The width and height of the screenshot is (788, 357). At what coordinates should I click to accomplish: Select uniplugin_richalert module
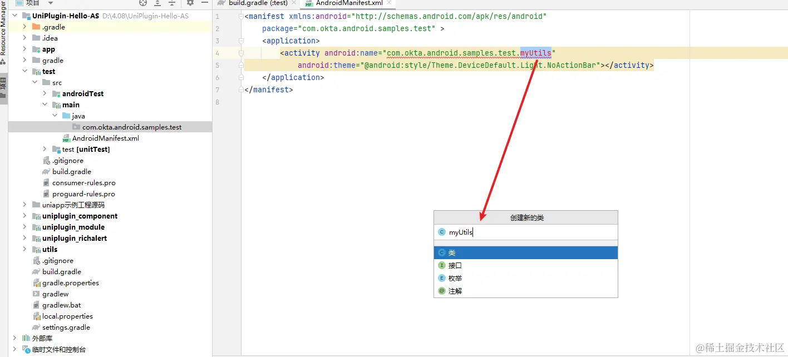click(x=75, y=238)
